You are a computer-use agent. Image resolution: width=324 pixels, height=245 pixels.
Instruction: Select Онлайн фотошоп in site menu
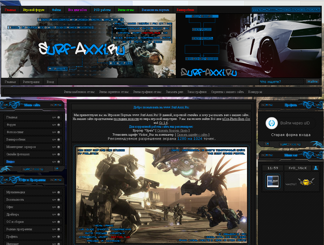pos(33,154)
